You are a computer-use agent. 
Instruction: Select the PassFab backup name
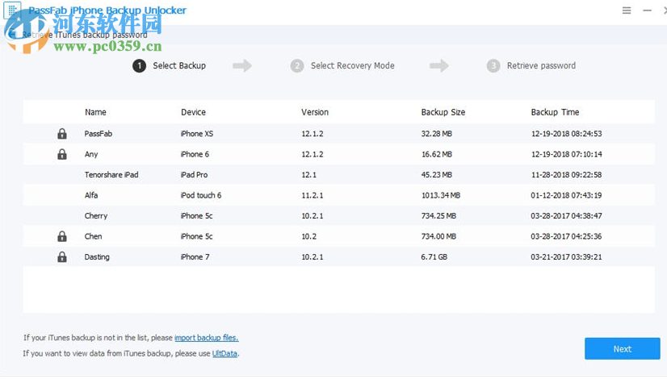point(99,134)
